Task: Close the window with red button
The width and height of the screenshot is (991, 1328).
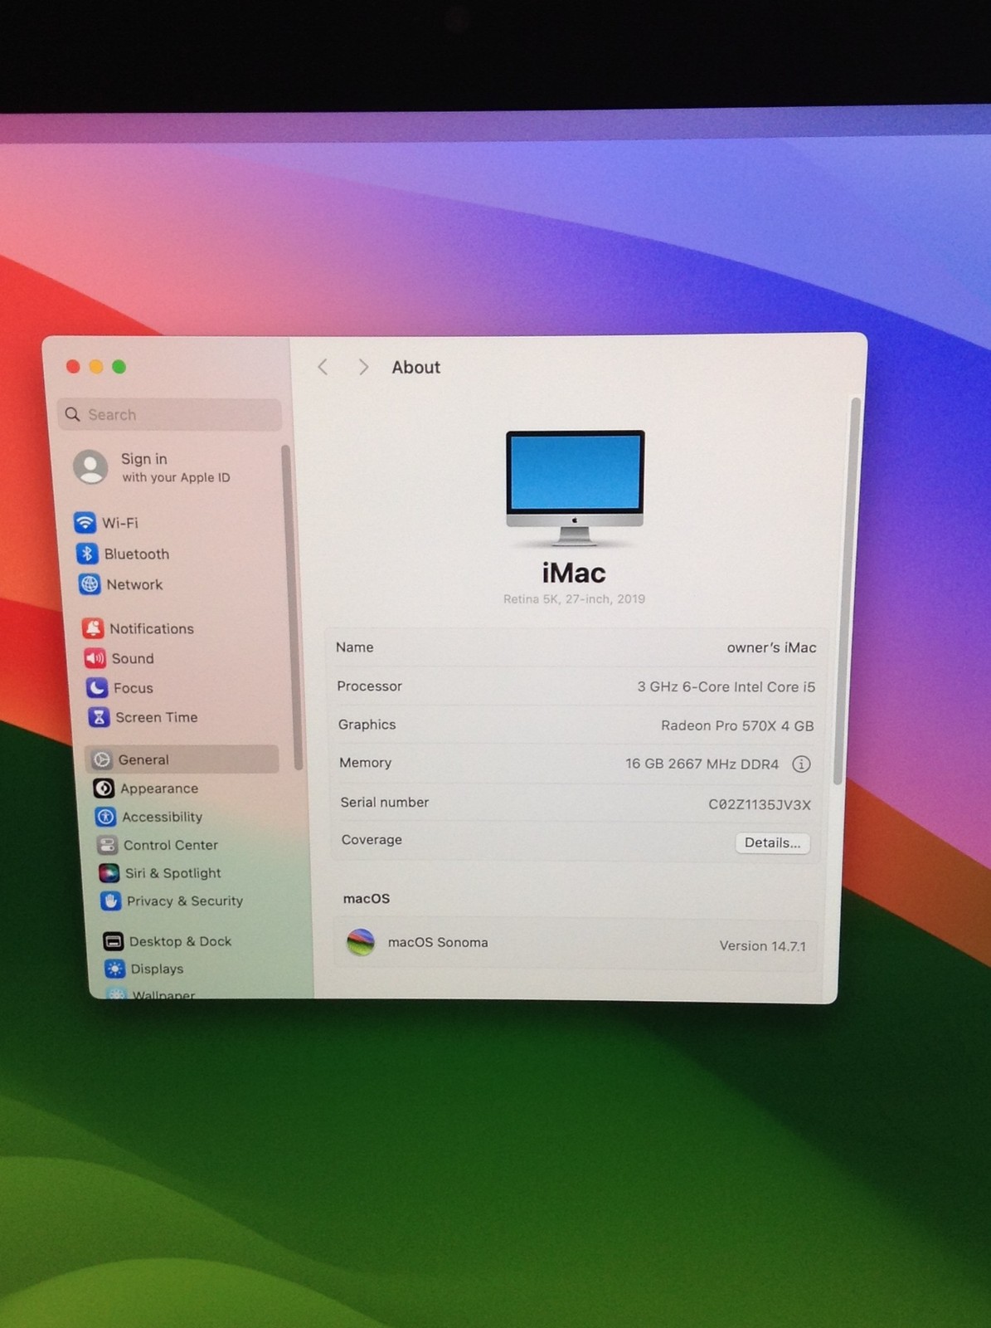Action: (73, 367)
